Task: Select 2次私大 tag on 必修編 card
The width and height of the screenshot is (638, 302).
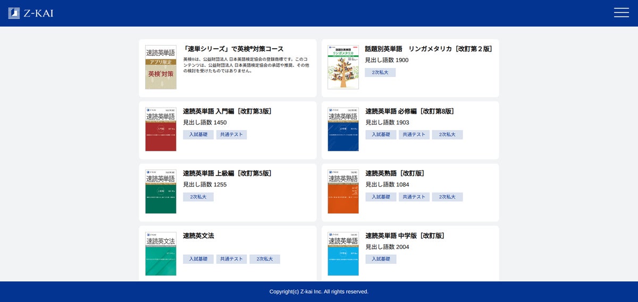Action: (x=447, y=135)
